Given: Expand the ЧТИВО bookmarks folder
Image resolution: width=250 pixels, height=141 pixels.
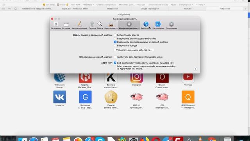Looking at the screenshot, I should click(200, 5).
